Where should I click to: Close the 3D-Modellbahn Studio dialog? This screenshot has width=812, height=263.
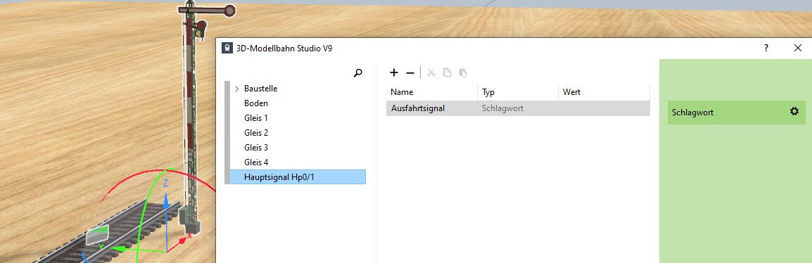(797, 48)
